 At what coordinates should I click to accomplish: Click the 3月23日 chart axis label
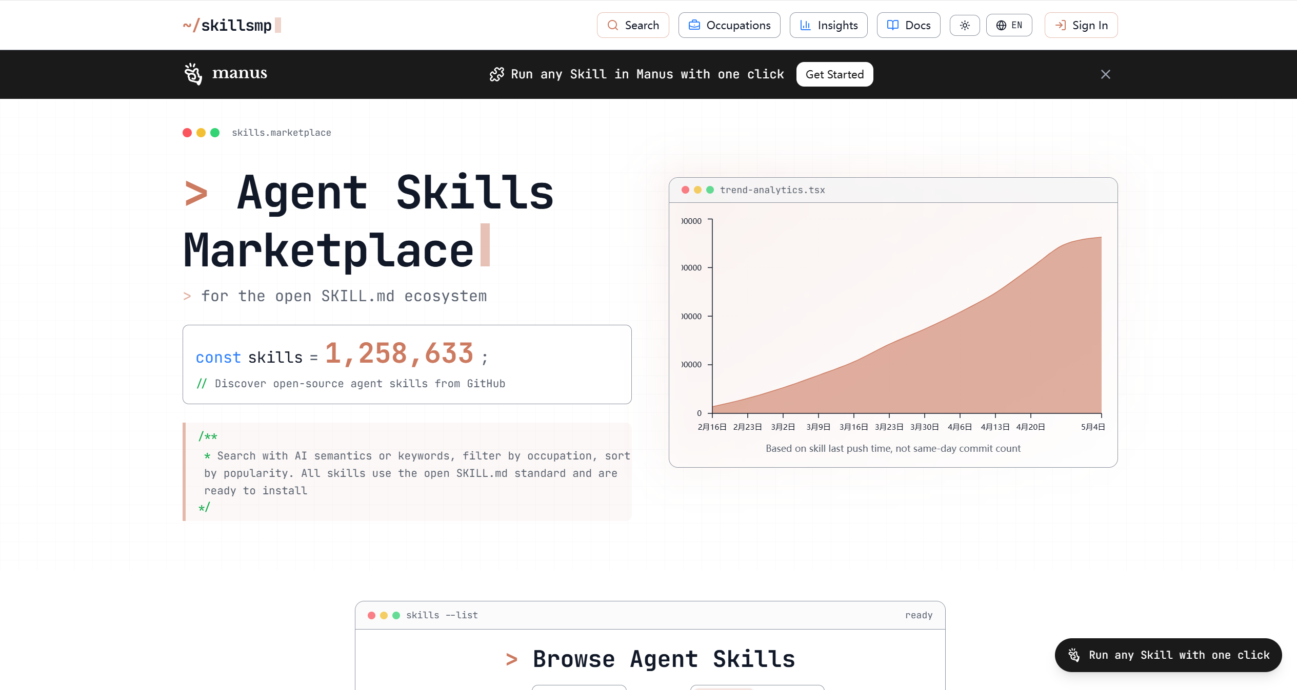[889, 427]
